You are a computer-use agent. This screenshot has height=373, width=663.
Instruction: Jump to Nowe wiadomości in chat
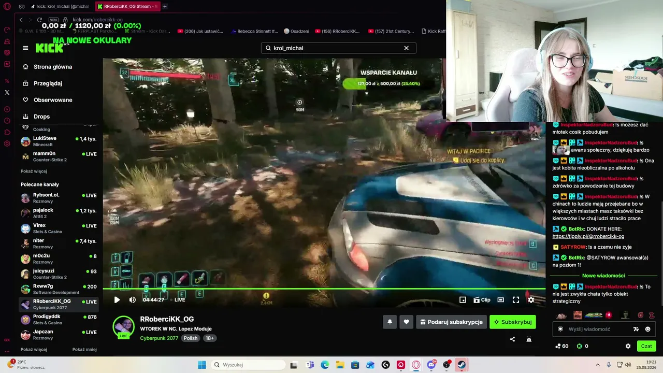click(x=603, y=276)
